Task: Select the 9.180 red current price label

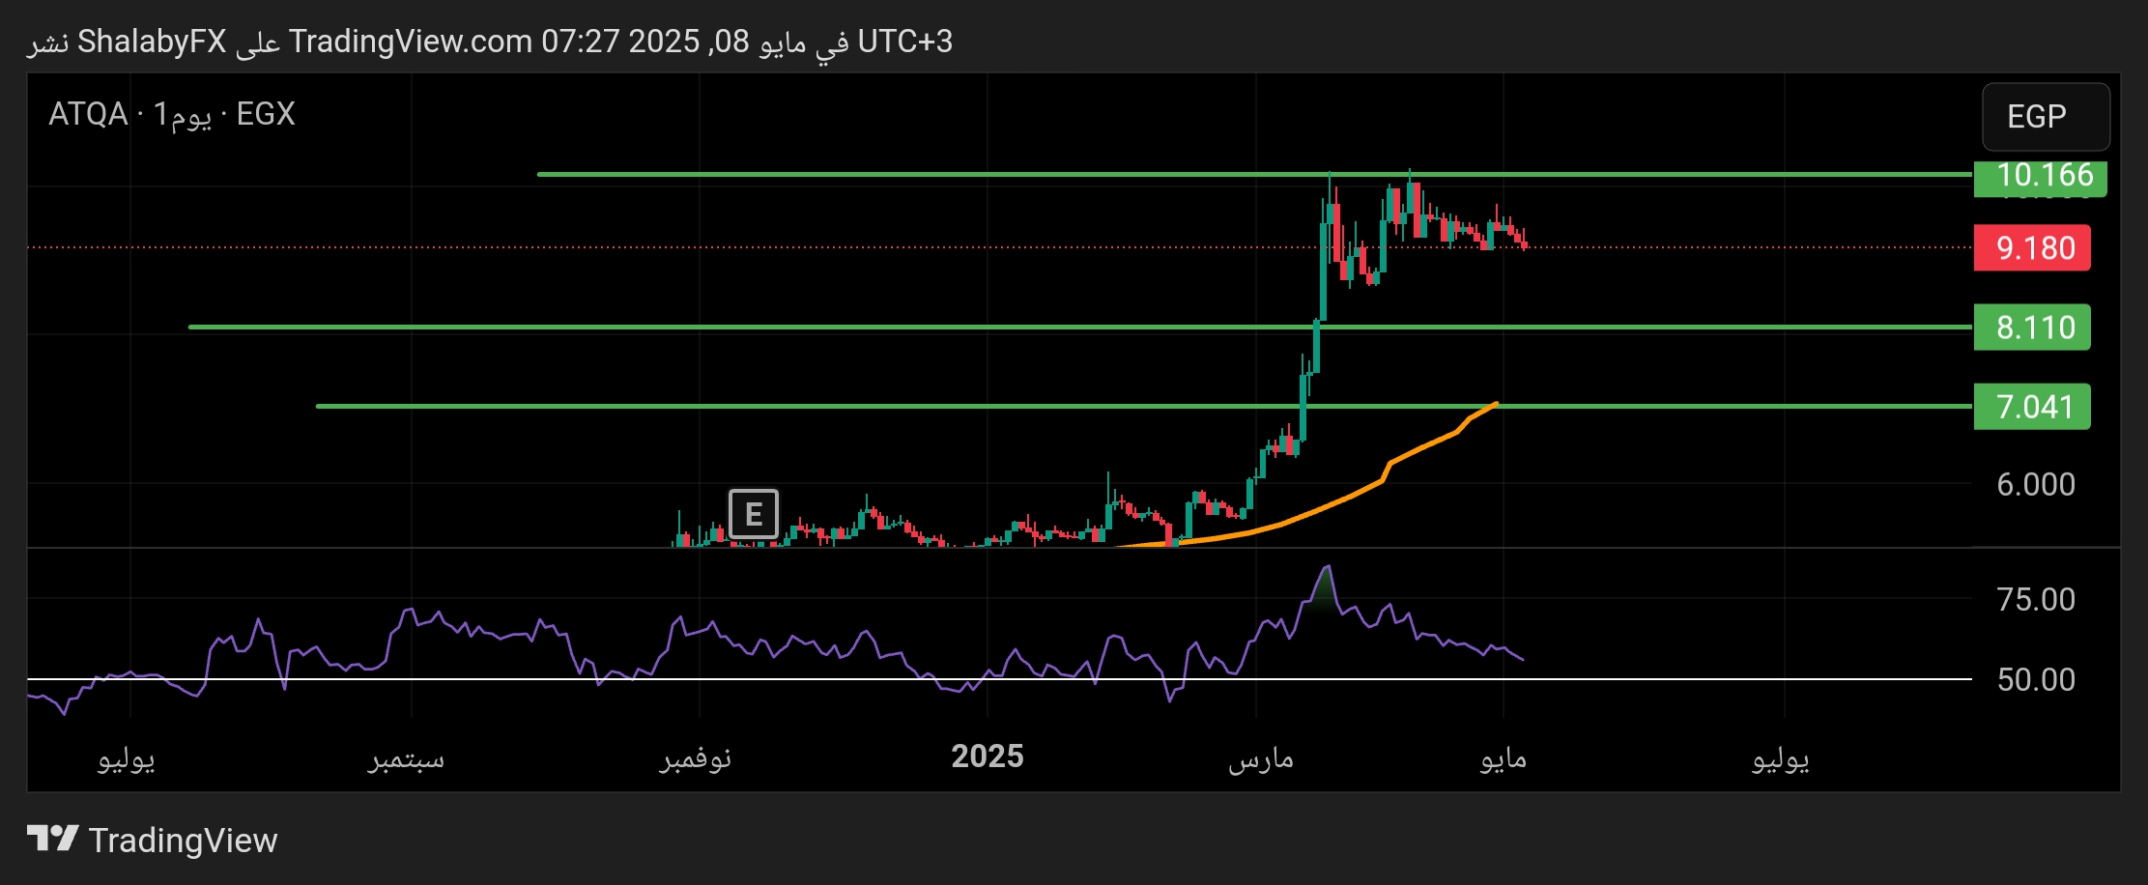Action: (x=2032, y=248)
